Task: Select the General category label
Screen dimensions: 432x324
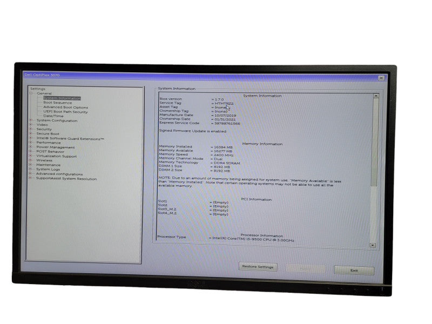Action: pyautogui.click(x=44, y=93)
